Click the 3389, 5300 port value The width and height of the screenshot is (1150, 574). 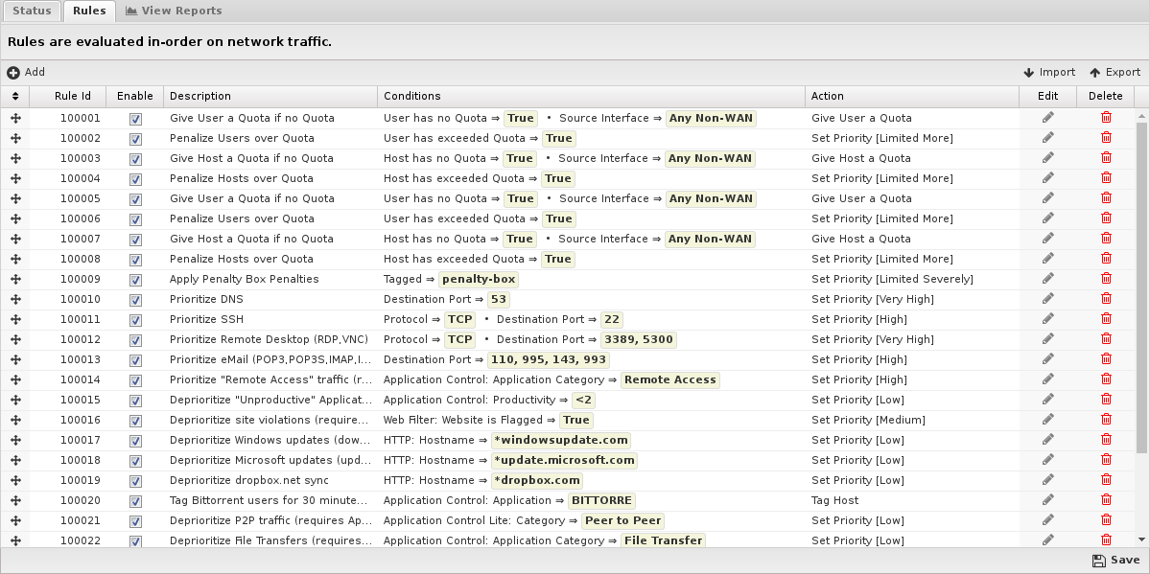pyautogui.click(x=638, y=339)
